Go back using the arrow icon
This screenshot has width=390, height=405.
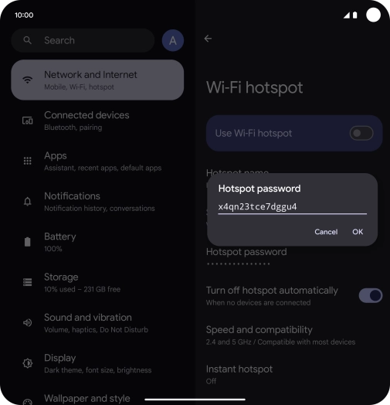pos(208,39)
